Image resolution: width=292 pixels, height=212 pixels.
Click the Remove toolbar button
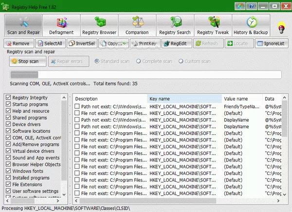coord(19,43)
